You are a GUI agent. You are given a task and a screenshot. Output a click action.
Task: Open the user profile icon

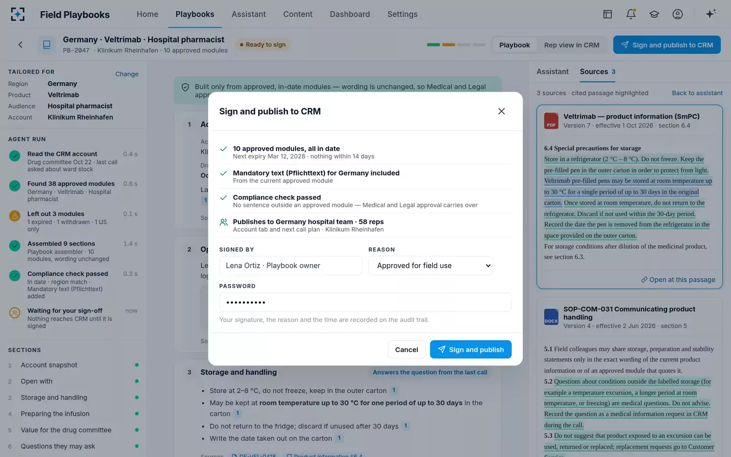click(678, 14)
